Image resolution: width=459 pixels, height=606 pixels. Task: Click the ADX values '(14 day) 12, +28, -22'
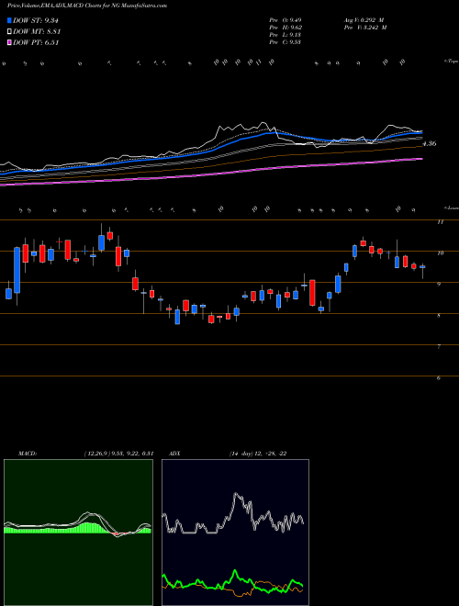coord(258,454)
